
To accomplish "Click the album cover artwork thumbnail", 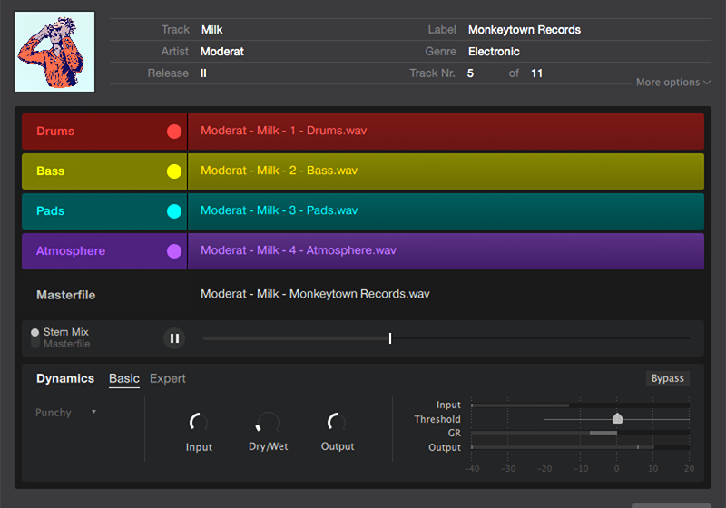I will pos(54,51).
